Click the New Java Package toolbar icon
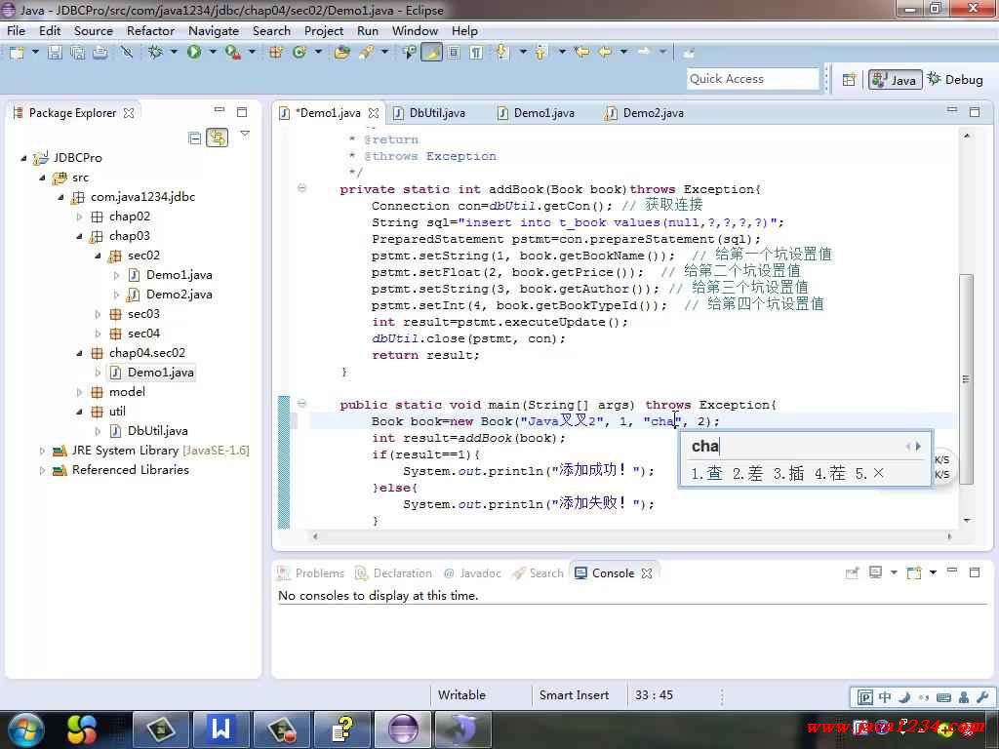The width and height of the screenshot is (999, 749). coord(276,53)
